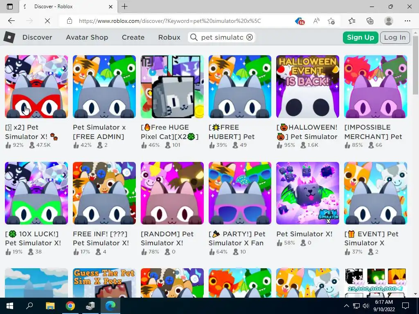This screenshot has height=314, width=419.
Task: Open browser Collections
Action: [370, 21]
